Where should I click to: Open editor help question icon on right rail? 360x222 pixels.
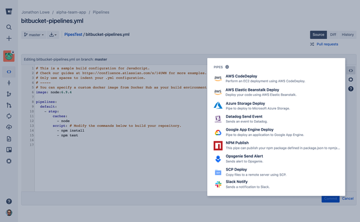tap(351, 88)
